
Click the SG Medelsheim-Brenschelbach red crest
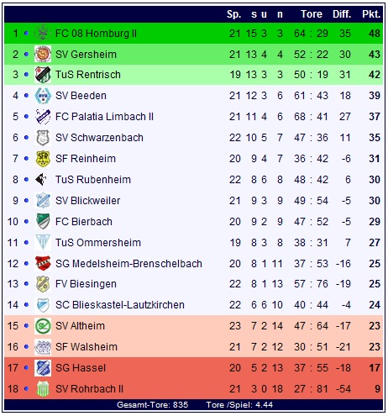pos(43,264)
